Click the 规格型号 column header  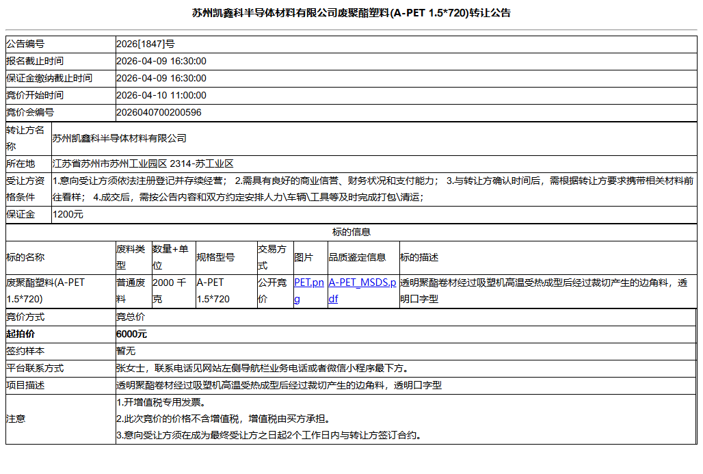215,257
